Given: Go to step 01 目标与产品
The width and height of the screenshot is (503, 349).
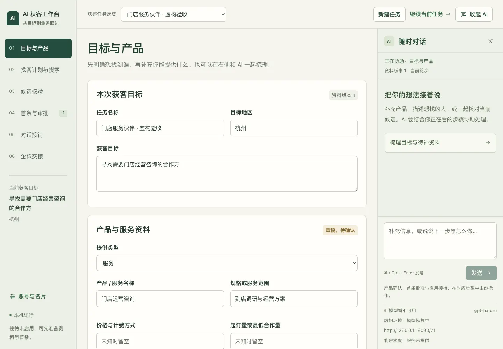Looking at the screenshot, I should [38, 48].
